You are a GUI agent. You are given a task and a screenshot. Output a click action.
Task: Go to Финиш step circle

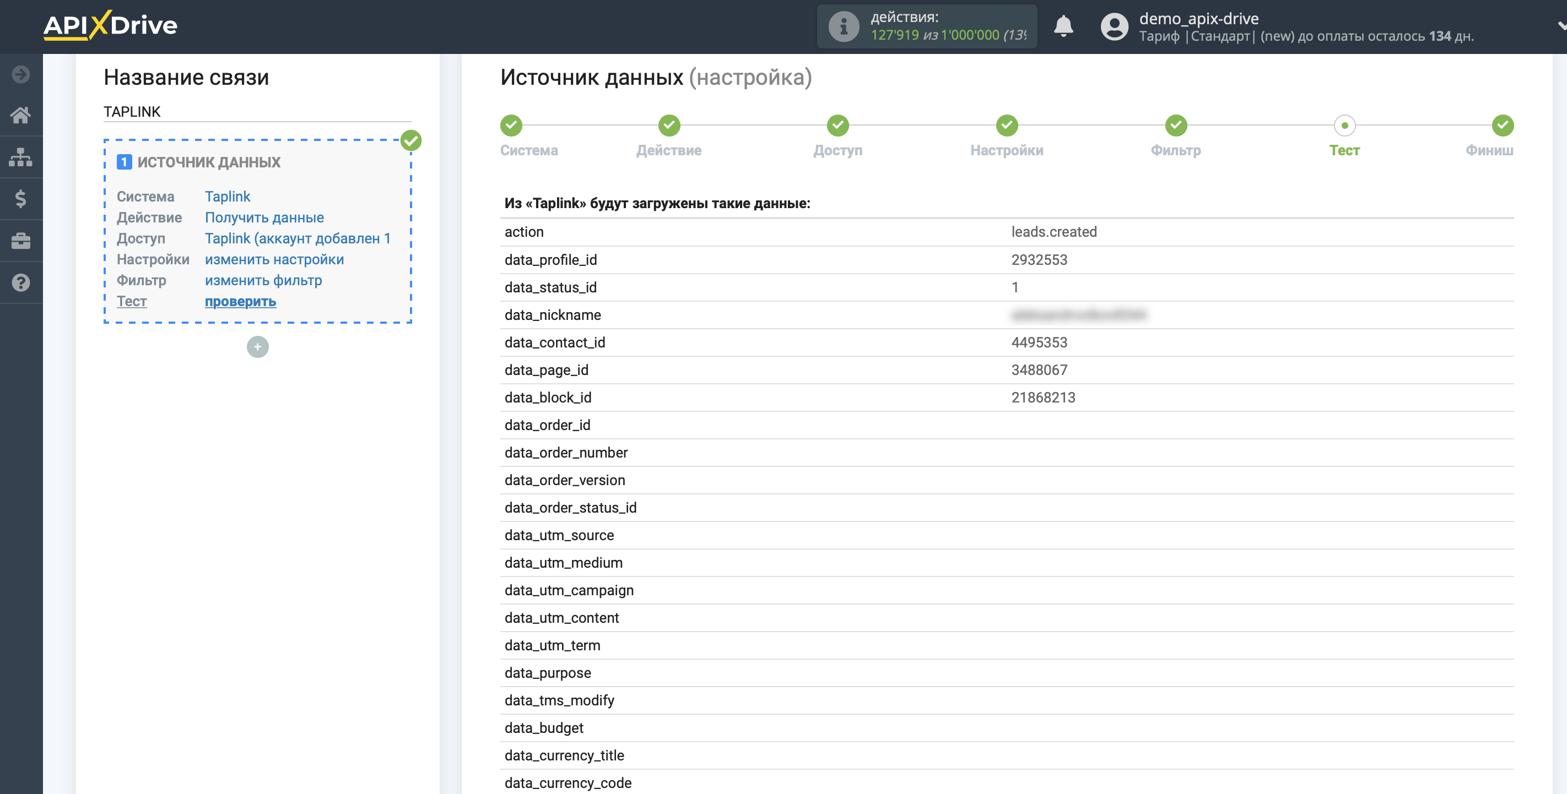tap(1503, 125)
